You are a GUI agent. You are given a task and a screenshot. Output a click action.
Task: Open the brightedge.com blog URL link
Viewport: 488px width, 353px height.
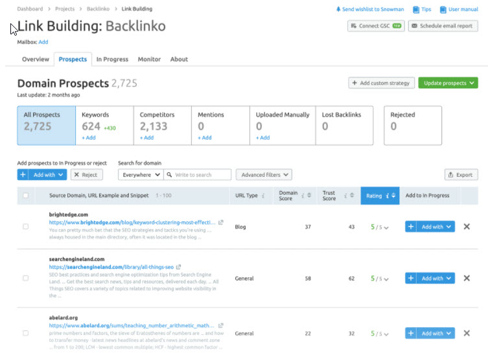[x=132, y=222]
